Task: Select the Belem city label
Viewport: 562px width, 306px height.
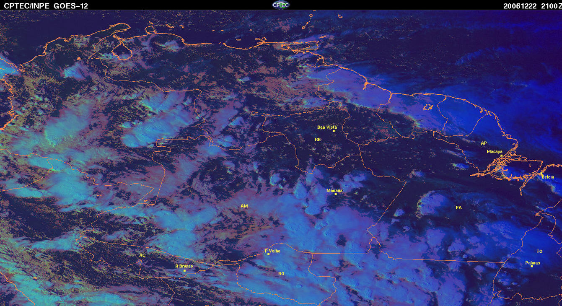Action: (x=548, y=177)
